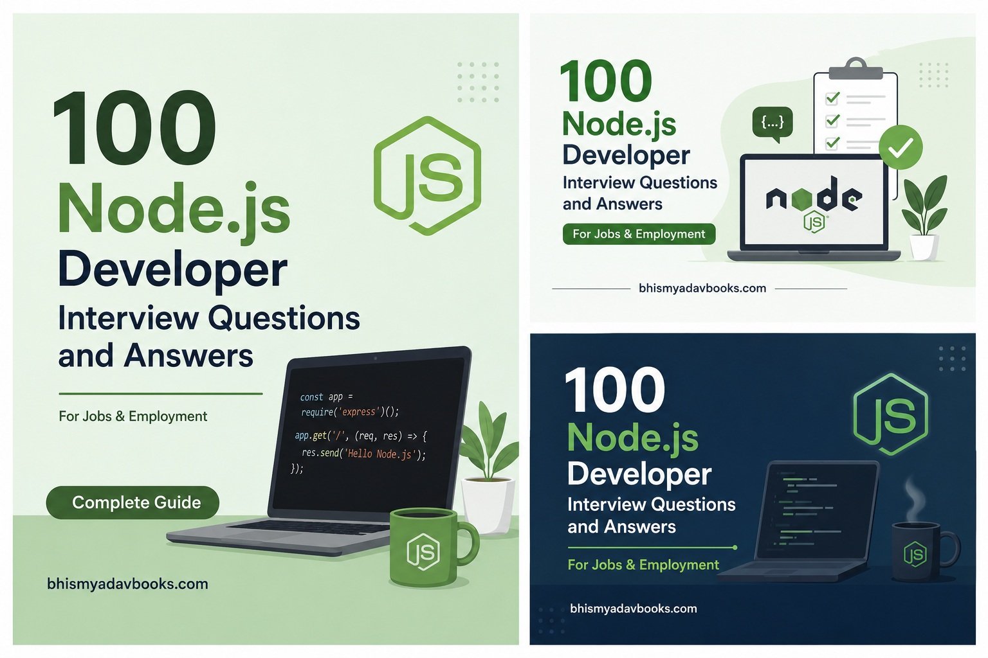Click the JS logo on the green coffee mug
This screenshot has height=658, width=988.
[423, 552]
